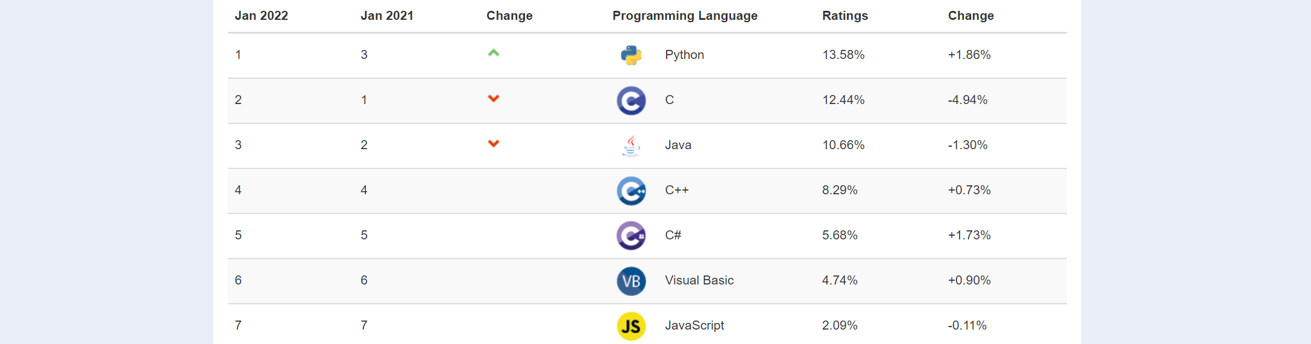The width and height of the screenshot is (1311, 344).
Task: Click the -4.94% change value for C
Action: click(967, 100)
